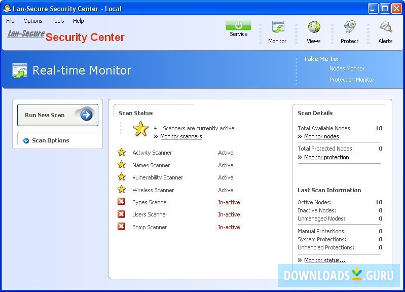The width and height of the screenshot is (405, 292).
Task: Click the Wireless Scanner star icon
Action: 121,190
